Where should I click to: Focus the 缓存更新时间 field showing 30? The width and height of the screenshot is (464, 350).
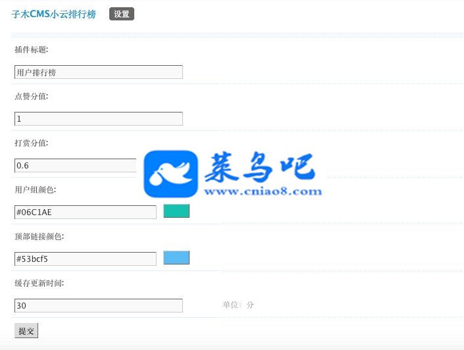pos(99,306)
